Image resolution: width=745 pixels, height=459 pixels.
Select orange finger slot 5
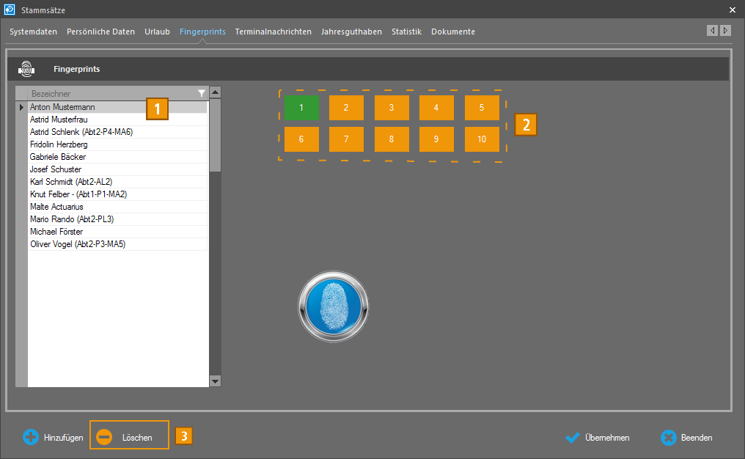[482, 108]
